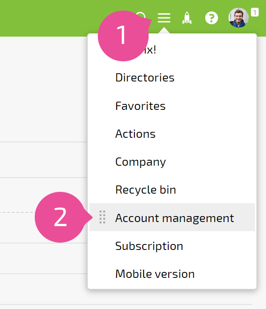The height and width of the screenshot is (309, 266).
Task: Click the user profile avatar photo
Action: click(239, 17)
